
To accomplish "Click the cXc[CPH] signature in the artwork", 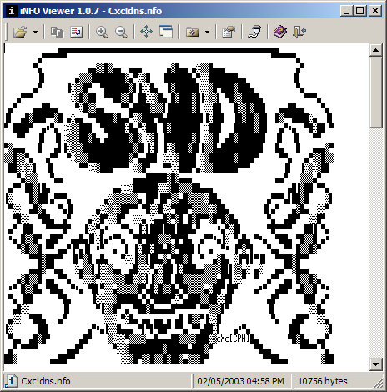I will [233, 339].
